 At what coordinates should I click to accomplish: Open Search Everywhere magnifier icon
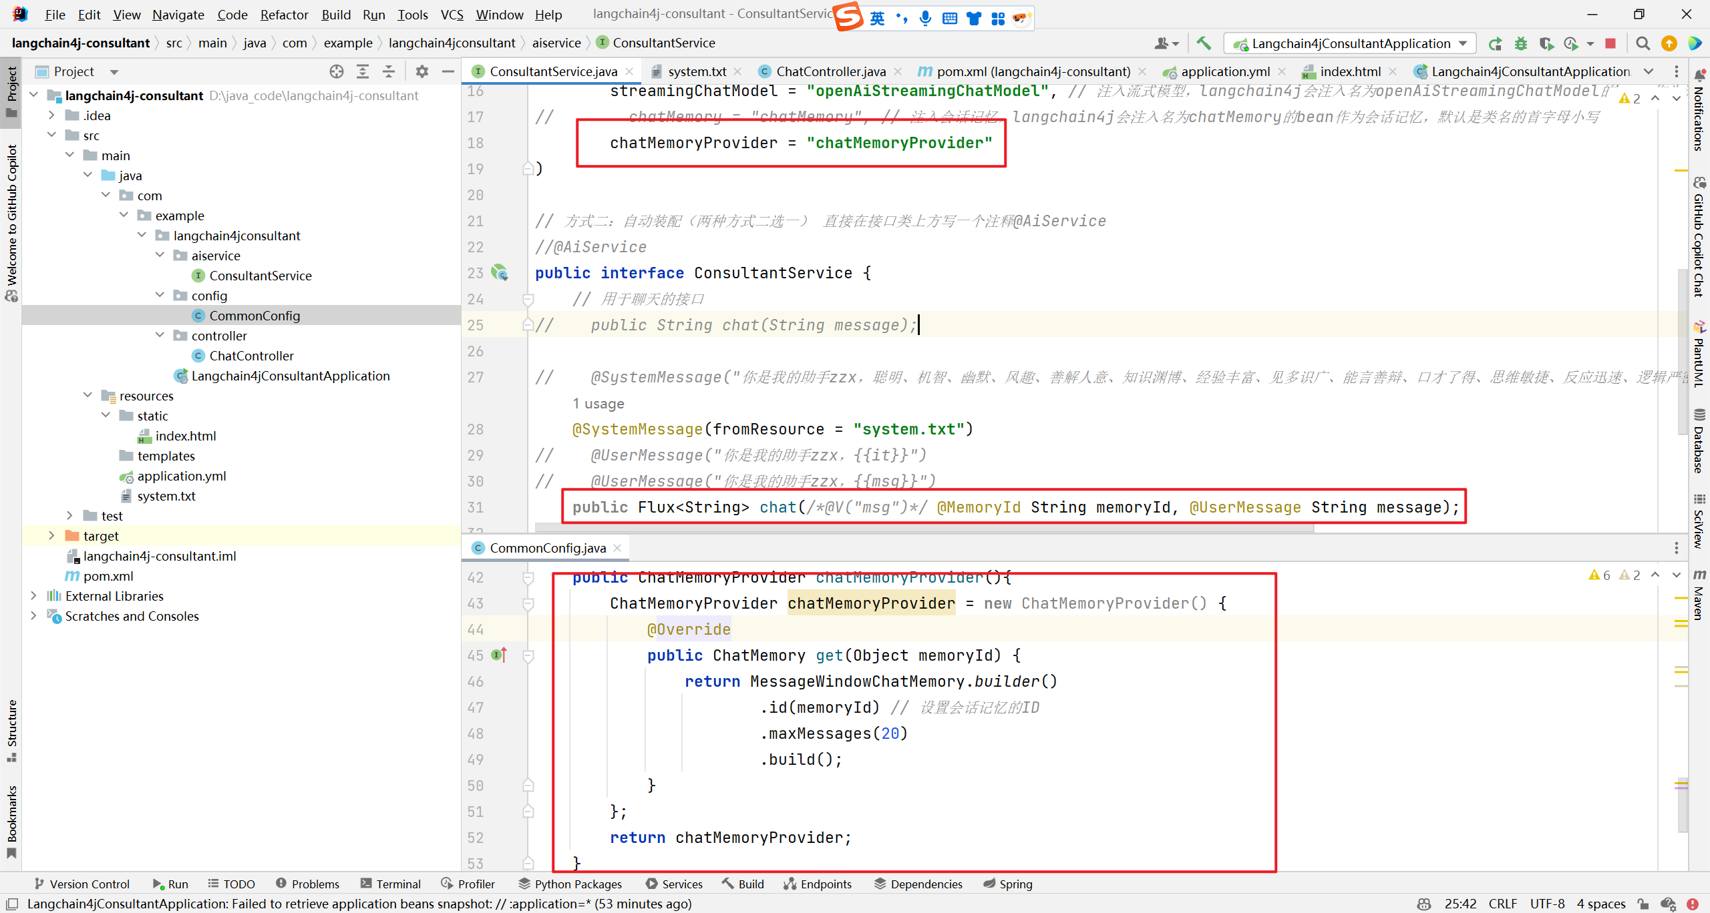coord(1643,43)
